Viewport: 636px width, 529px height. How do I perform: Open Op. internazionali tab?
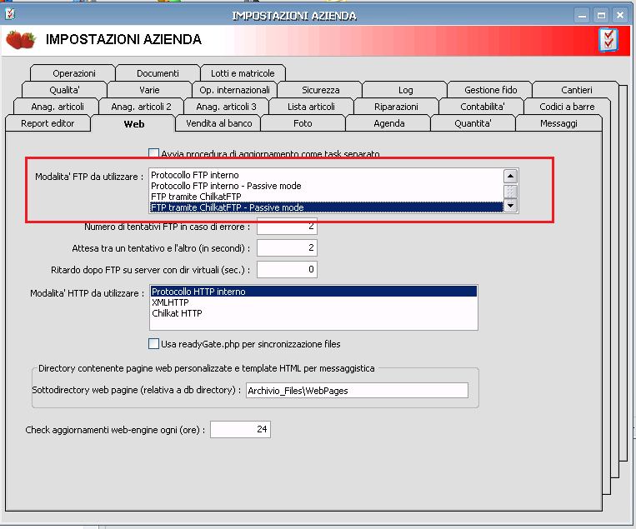click(x=234, y=90)
